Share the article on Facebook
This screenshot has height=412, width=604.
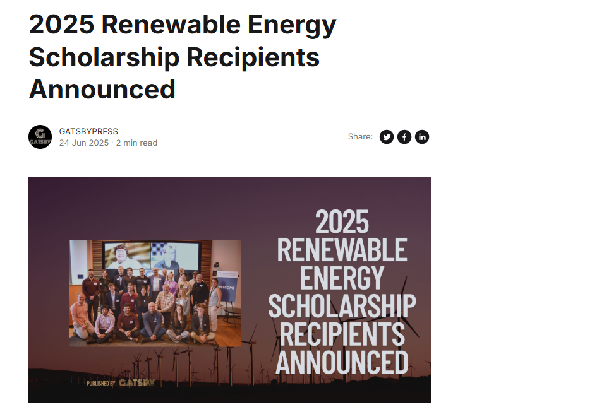[404, 137]
